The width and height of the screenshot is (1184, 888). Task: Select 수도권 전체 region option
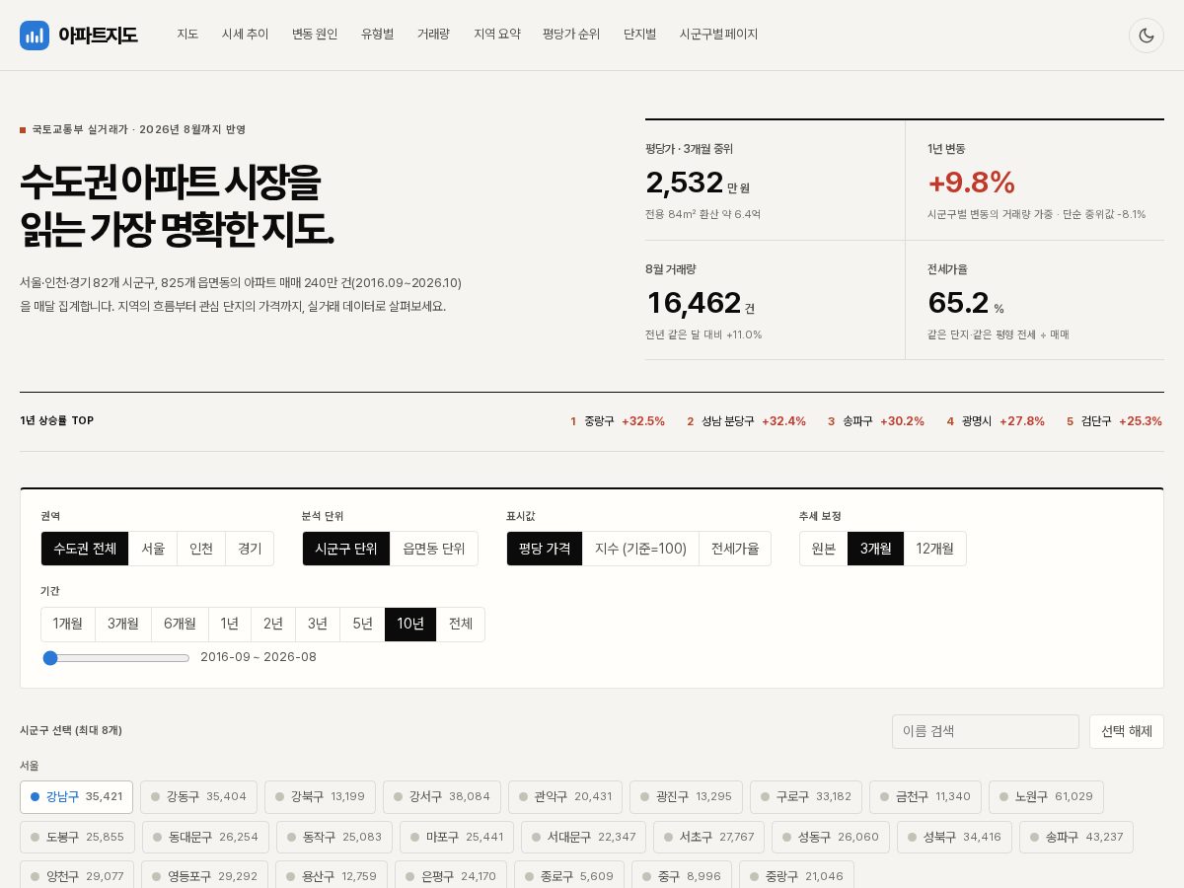(85, 549)
